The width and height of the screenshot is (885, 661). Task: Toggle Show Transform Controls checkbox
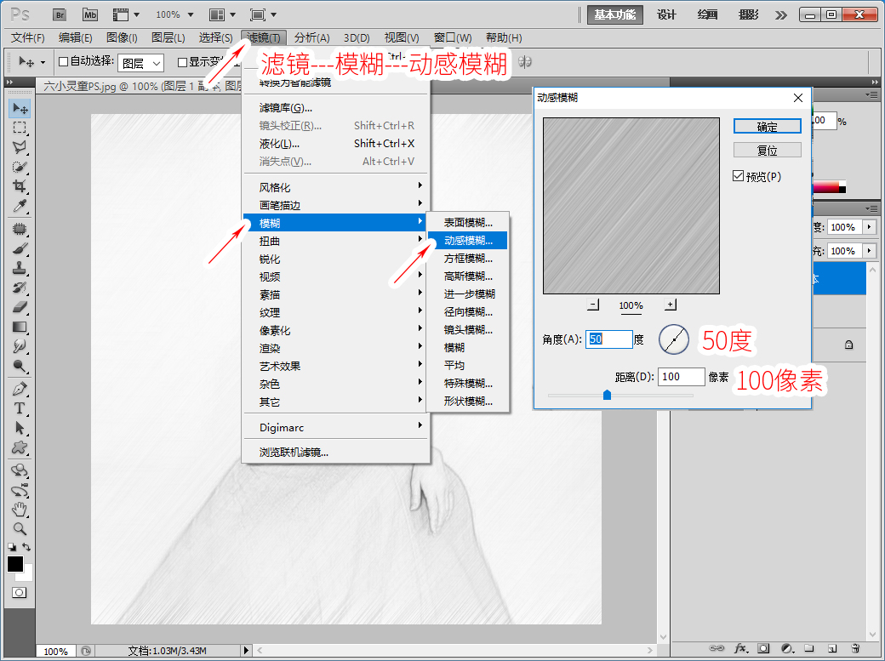[182, 62]
